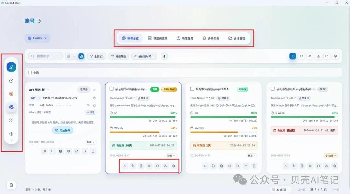Switch to the 多开实例 tab

211,38
